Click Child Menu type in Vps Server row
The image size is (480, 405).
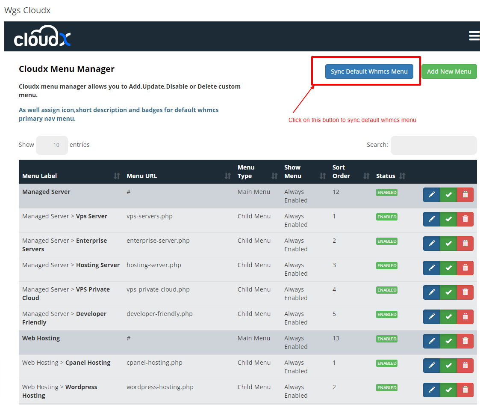254,216
